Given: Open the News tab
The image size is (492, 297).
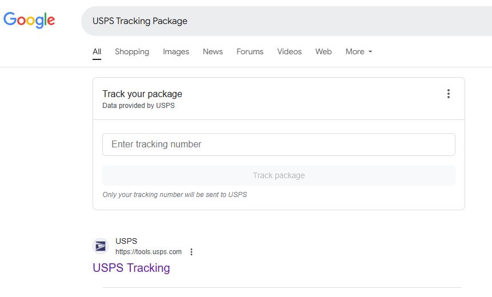Looking at the screenshot, I should coord(213,51).
